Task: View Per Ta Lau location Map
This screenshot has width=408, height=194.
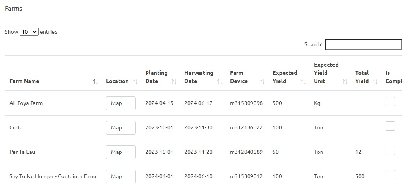Action: tap(121, 152)
